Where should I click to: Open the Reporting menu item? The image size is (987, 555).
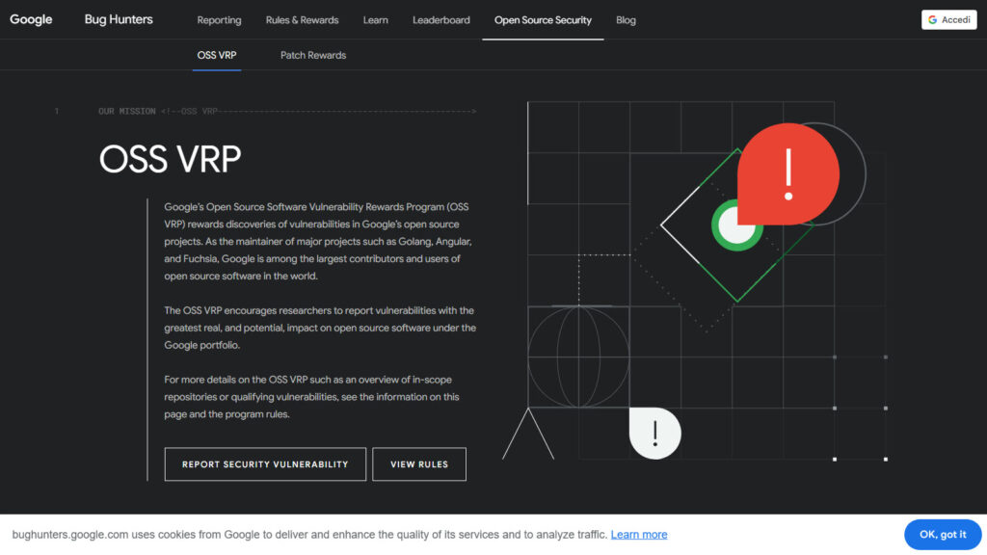click(x=219, y=20)
